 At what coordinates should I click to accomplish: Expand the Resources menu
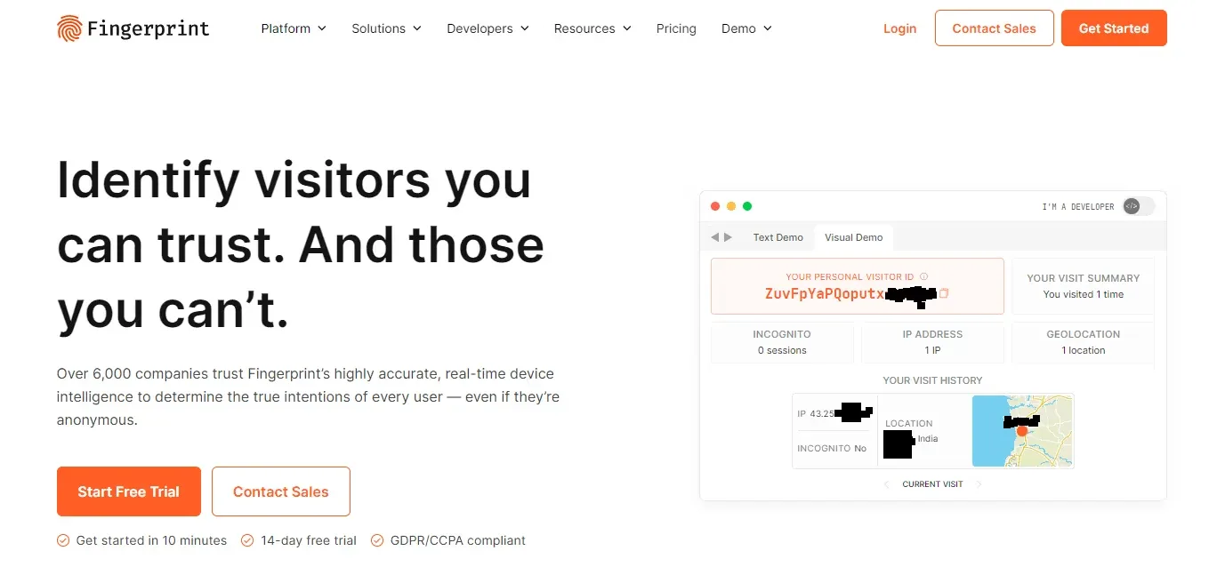(592, 28)
